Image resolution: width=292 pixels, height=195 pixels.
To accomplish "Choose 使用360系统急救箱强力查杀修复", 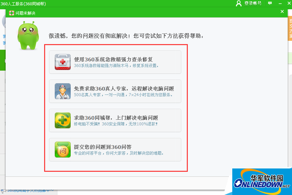I will click(x=115, y=62).
